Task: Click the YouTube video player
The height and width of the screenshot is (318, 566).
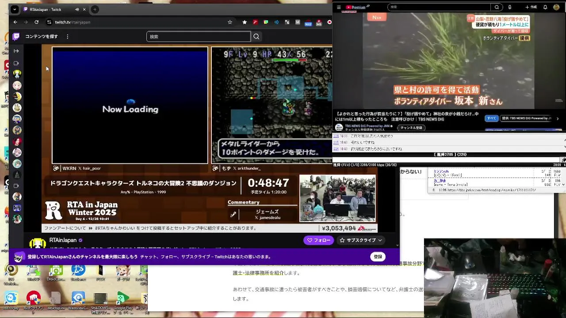Action: [448, 61]
